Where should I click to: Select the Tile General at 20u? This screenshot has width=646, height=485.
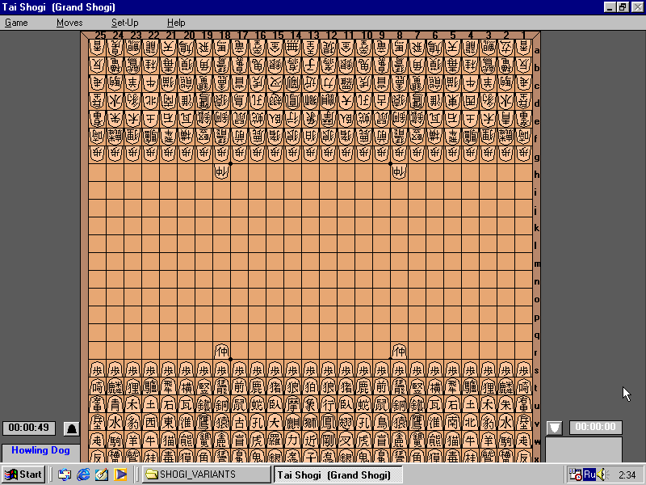(187, 405)
